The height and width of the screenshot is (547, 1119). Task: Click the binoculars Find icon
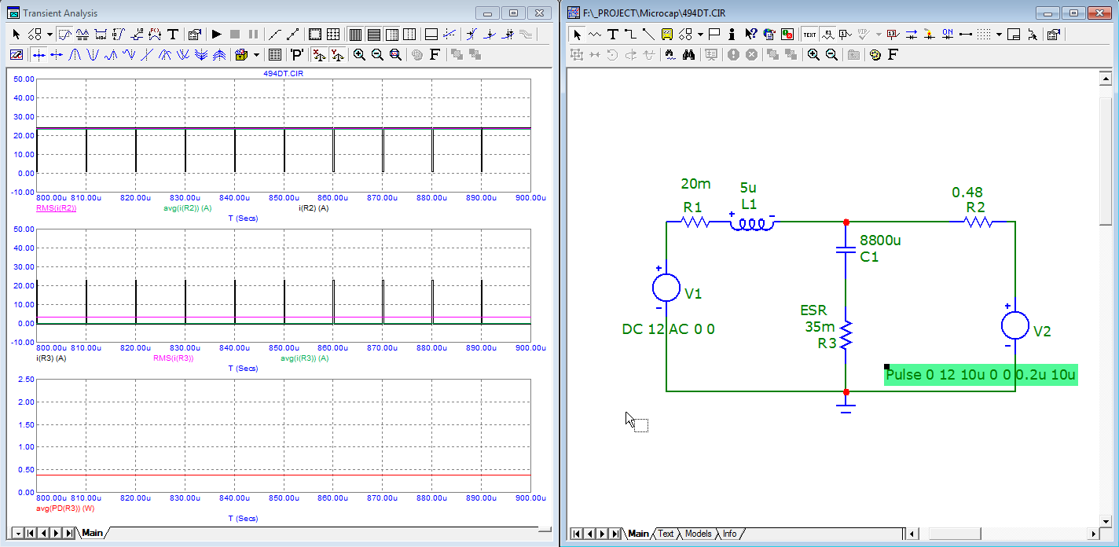pos(688,55)
